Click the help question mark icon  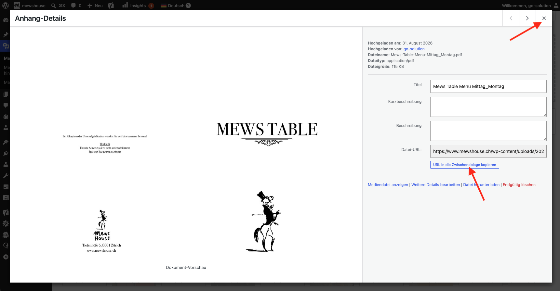click(188, 6)
